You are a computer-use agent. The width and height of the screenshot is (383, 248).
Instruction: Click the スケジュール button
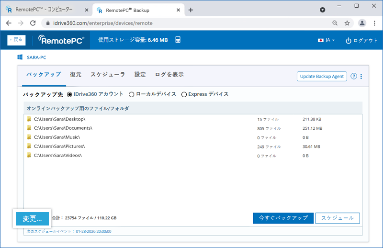338,218
